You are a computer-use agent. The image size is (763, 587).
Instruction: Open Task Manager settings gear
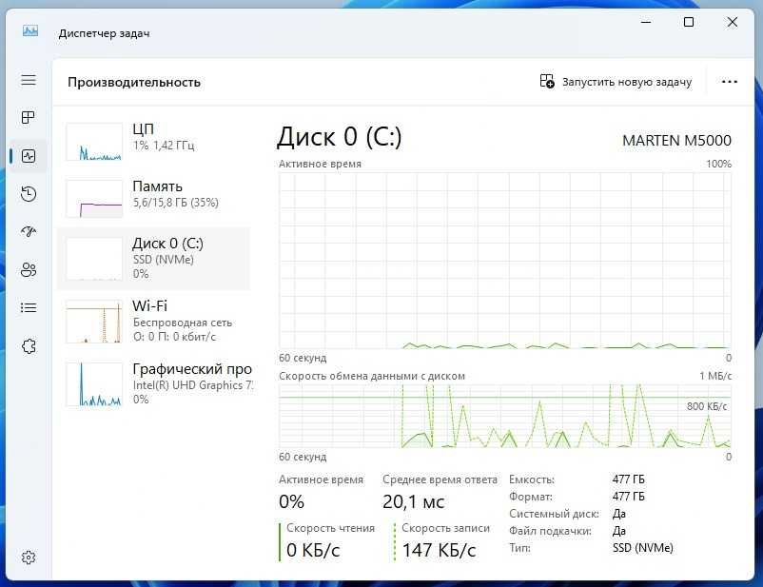[x=29, y=558]
